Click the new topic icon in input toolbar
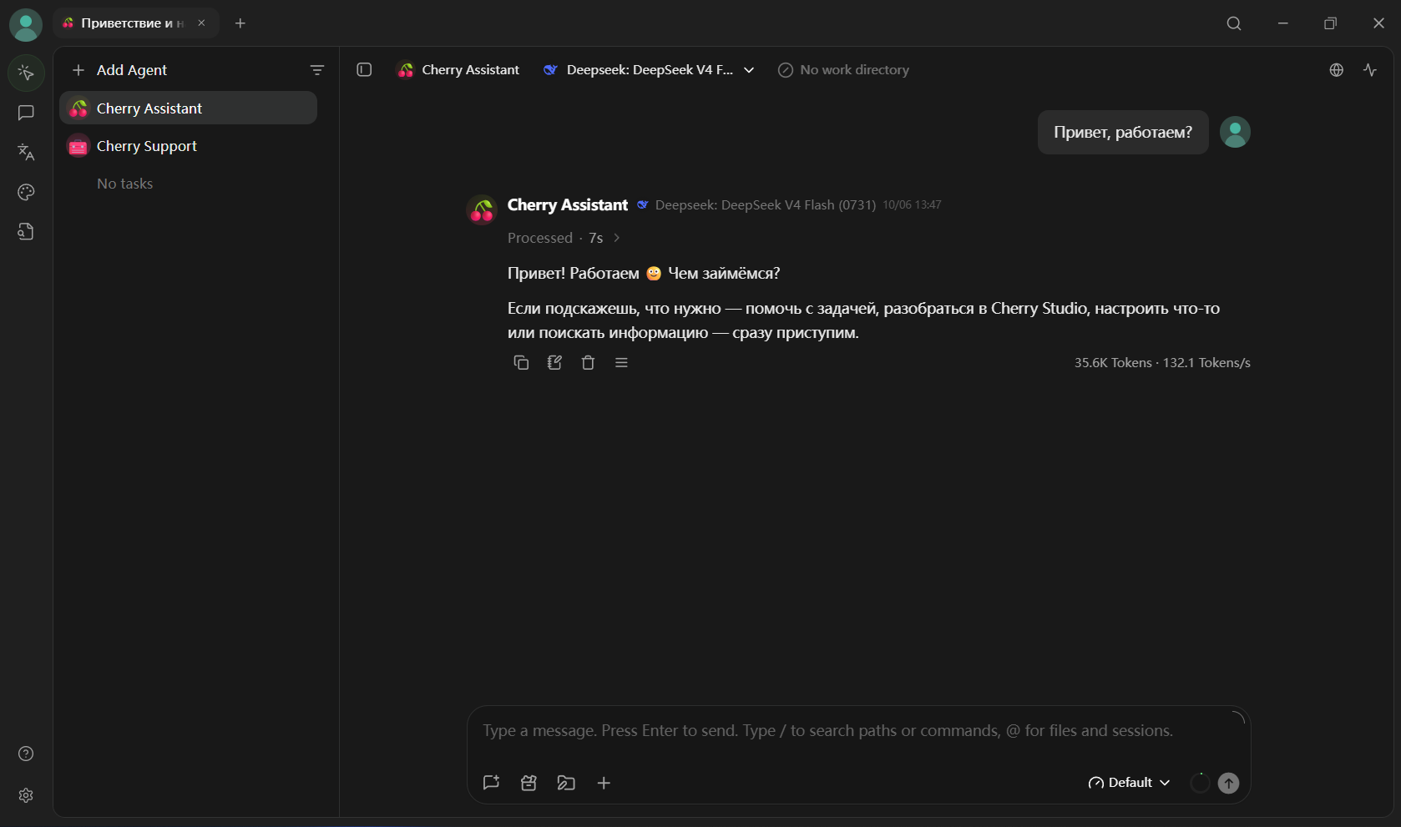 click(491, 783)
